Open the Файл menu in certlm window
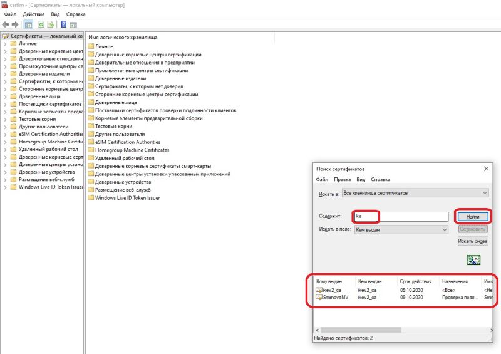This screenshot has width=501, height=354. point(10,14)
